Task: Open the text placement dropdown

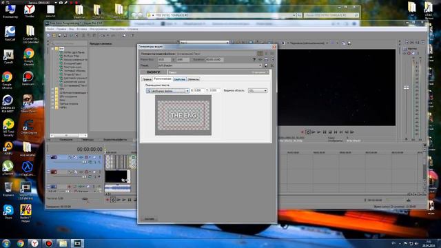Action: click(x=167, y=90)
